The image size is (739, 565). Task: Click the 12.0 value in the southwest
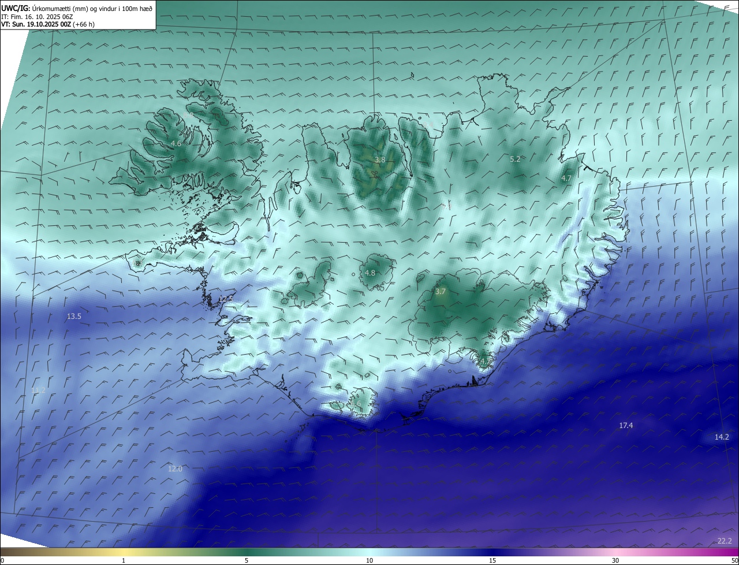click(175, 469)
